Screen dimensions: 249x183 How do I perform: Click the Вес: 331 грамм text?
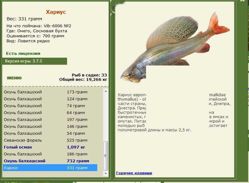[25, 19]
